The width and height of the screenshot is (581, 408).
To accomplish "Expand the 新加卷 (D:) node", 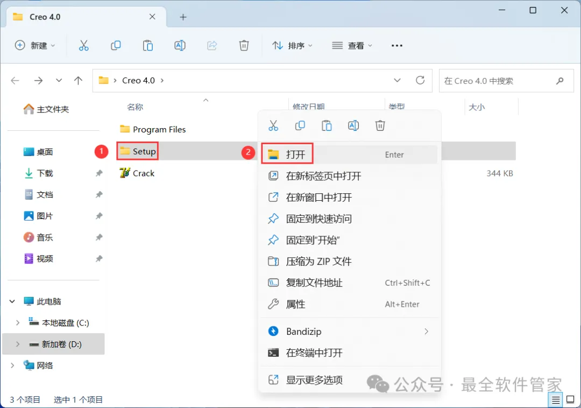I will point(17,344).
